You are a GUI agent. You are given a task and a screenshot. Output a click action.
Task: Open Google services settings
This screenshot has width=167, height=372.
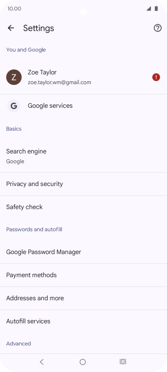click(84, 106)
